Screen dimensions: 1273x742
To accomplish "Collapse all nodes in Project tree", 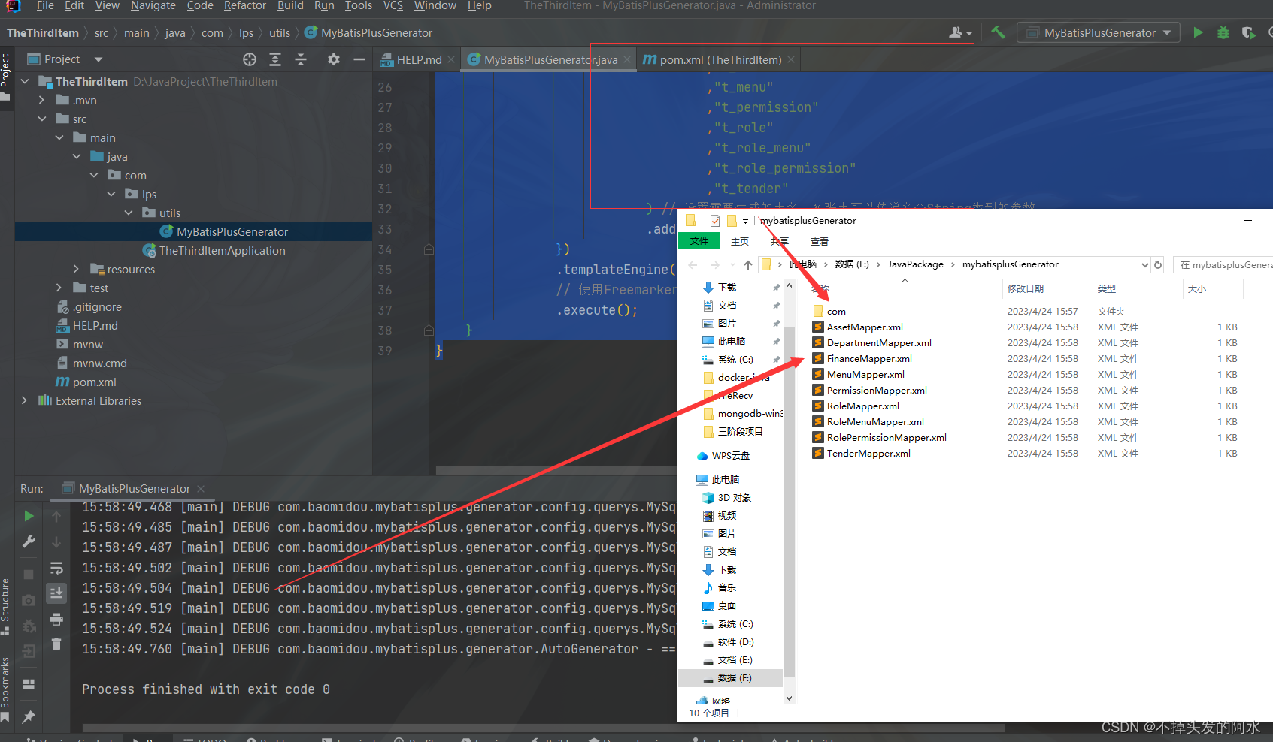I will tap(302, 59).
